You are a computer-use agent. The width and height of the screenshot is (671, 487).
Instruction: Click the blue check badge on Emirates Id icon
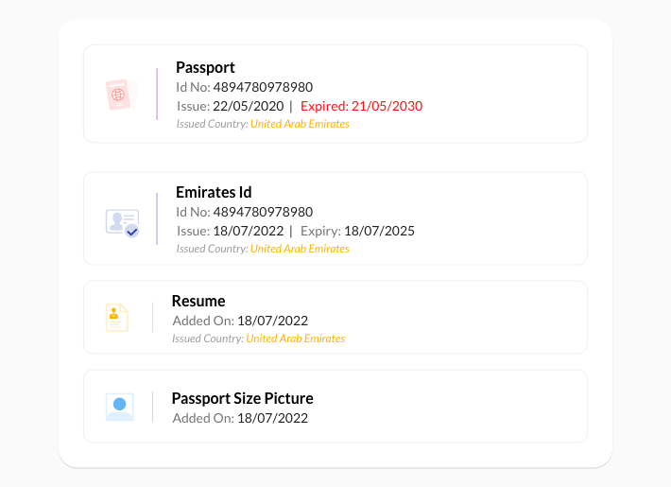click(132, 232)
